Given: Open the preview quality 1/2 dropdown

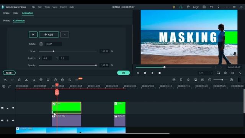Looking at the screenshot, I should tap(206, 73).
